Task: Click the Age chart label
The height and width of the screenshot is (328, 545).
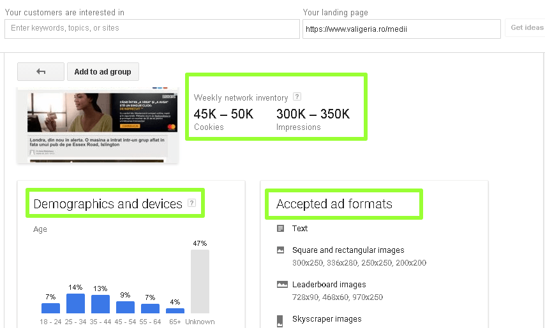Action: point(40,229)
